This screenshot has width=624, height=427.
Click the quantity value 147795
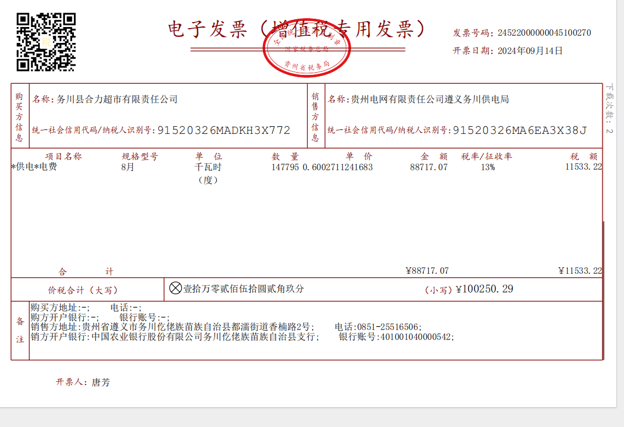(x=285, y=167)
